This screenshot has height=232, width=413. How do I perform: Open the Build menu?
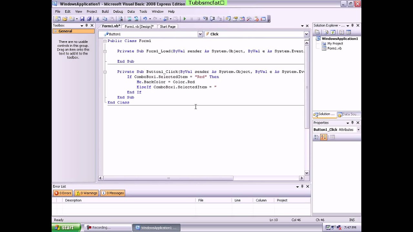[x=105, y=11]
